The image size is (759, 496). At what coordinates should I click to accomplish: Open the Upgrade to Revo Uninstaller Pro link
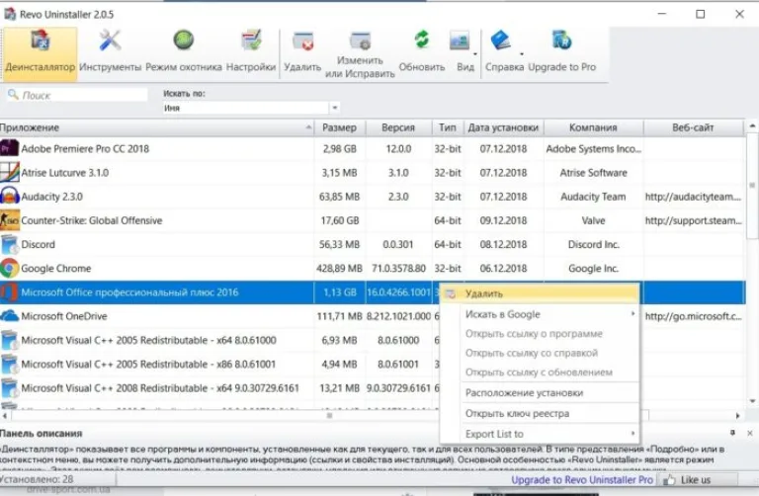pyautogui.click(x=582, y=480)
